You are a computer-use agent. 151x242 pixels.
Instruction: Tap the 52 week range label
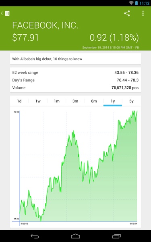point(25,73)
